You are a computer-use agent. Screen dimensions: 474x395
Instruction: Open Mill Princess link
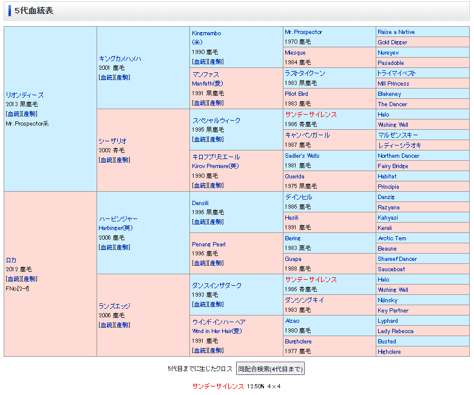[x=393, y=83]
